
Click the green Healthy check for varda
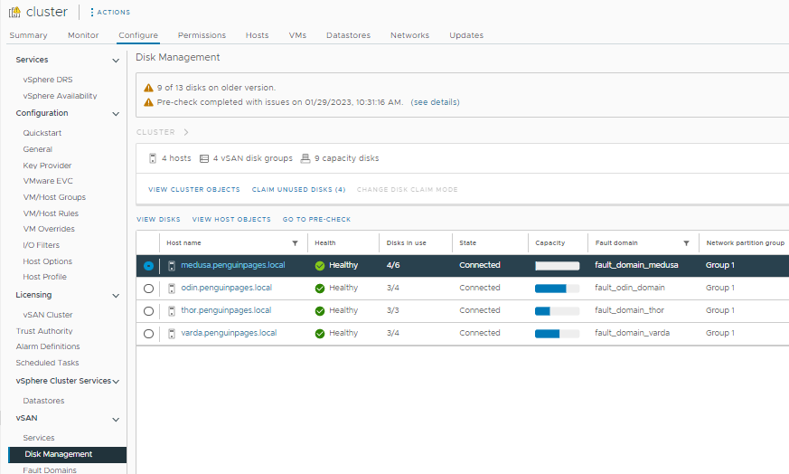pos(320,334)
